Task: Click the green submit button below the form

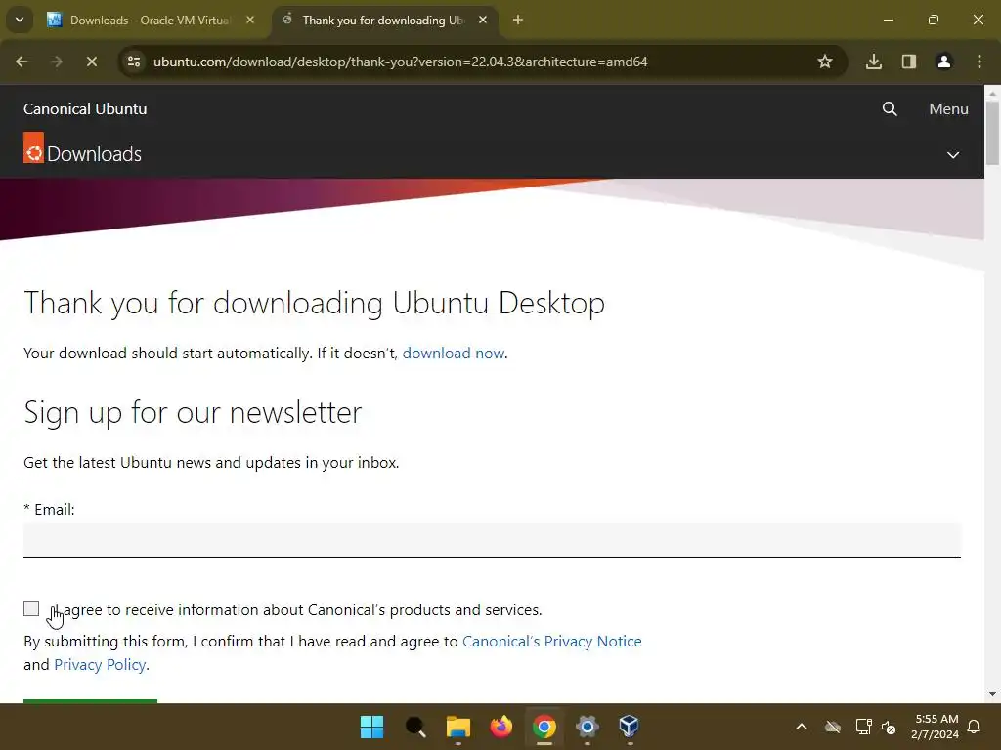Action: tap(90, 701)
